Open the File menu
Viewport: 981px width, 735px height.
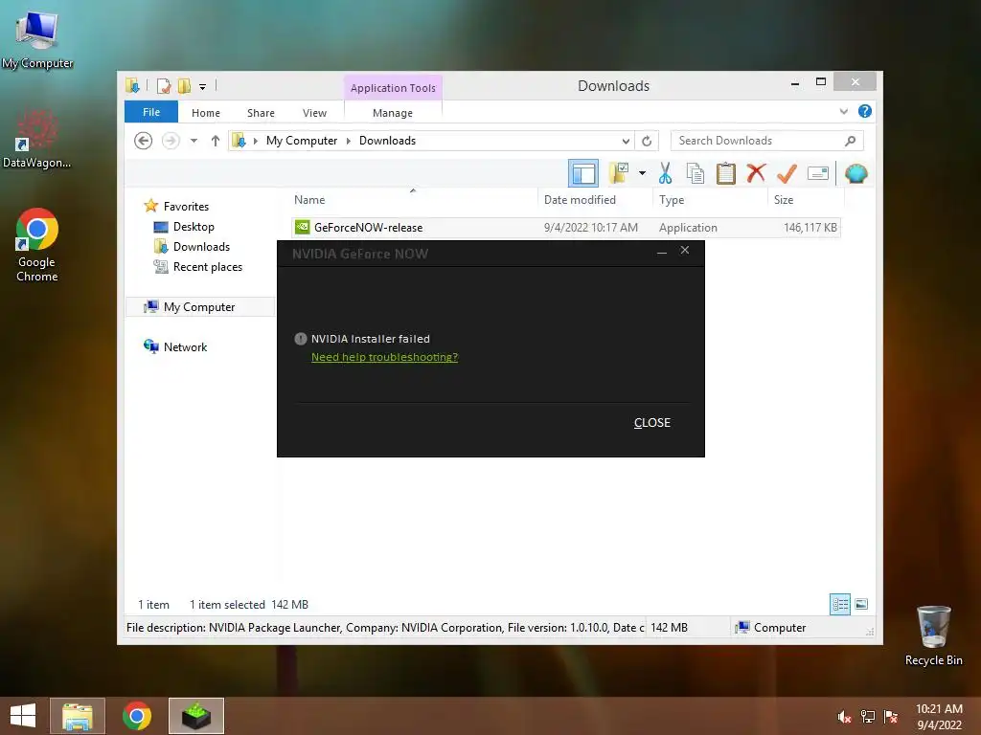tap(151, 112)
